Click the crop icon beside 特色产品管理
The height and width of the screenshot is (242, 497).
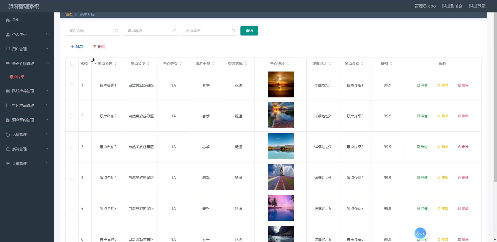pos(8,105)
